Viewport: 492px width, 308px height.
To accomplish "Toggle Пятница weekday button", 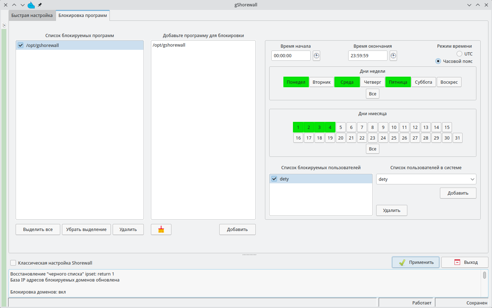I will pyautogui.click(x=398, y=82).
